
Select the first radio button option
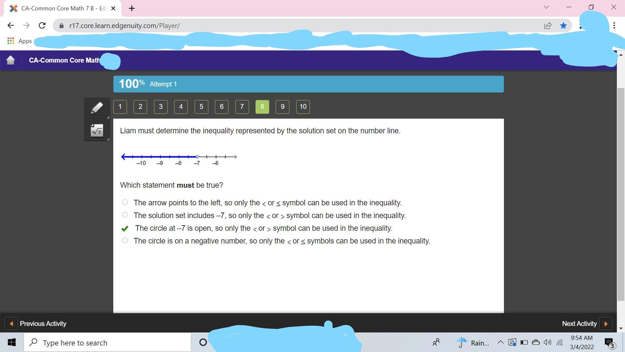point(125,202)
